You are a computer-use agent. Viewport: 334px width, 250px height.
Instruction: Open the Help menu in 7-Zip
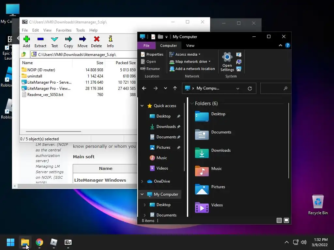coord(93,30)
